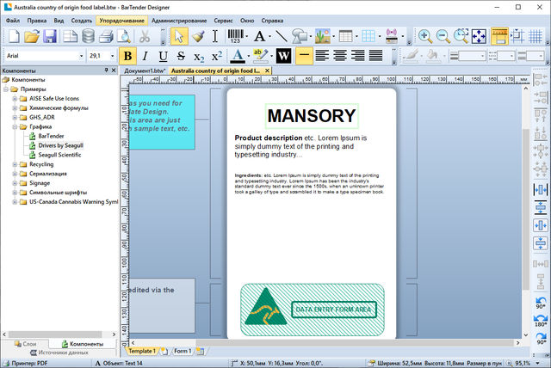Zoom in on the label
The width and height of the screenshot is (551, 368).
click(x=424, y=36)
